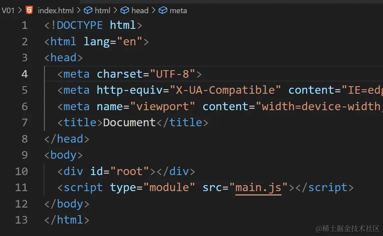The width and height of the screenshot is (383, 236).
Task: Click the "module" type value
Action: pyautogui.click(x=169, y=188)
